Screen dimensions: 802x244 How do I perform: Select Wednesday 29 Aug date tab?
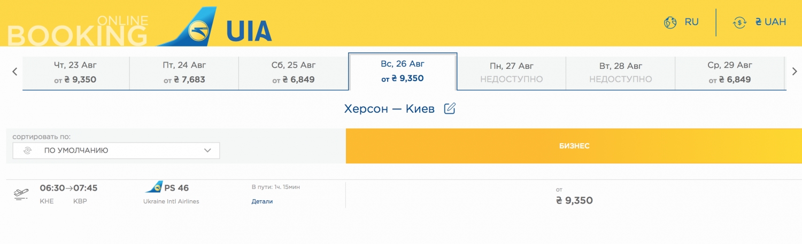coord(729,73)
